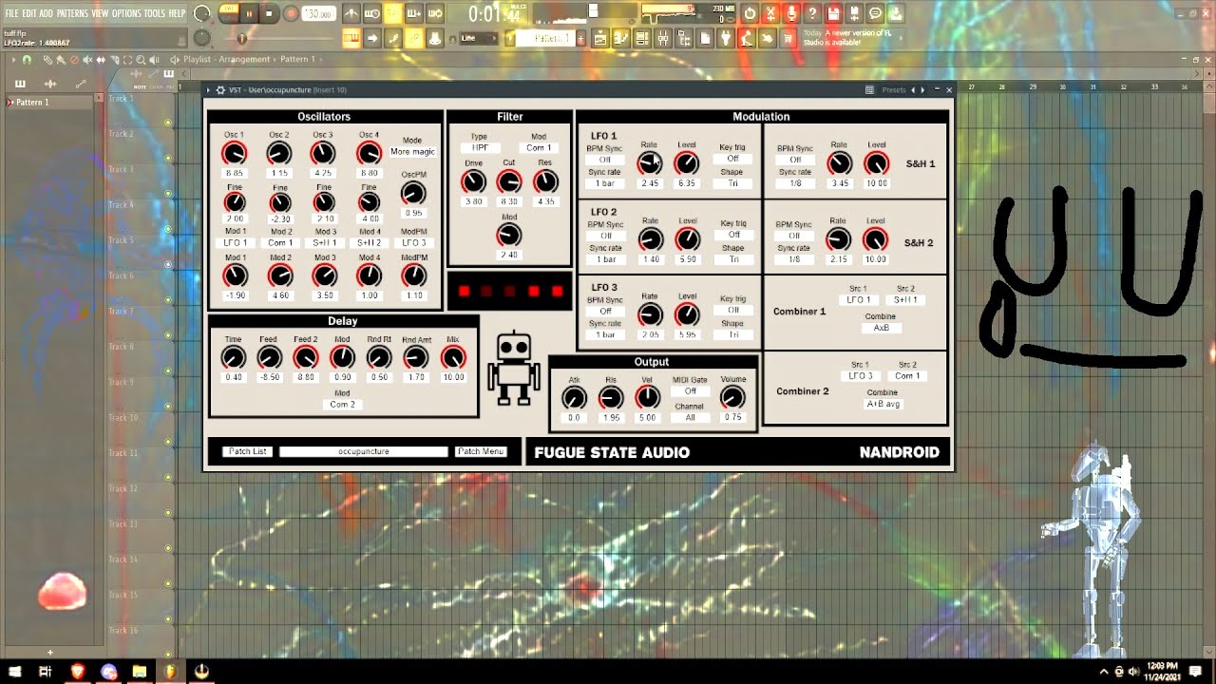Open the OPTIONS menu
Screen dimensions: 1216x684
tap(126, 14)
